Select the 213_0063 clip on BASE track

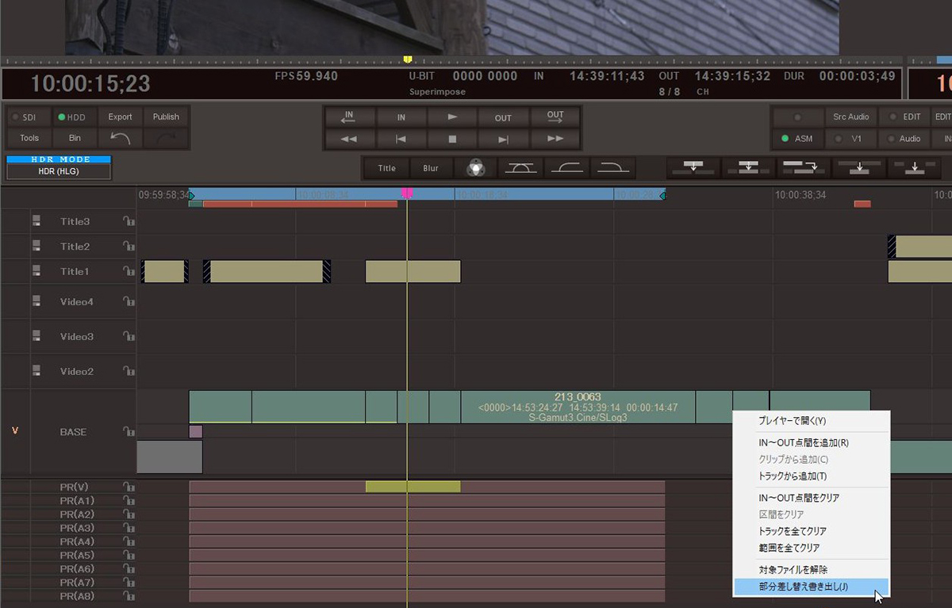pos(578,407)
